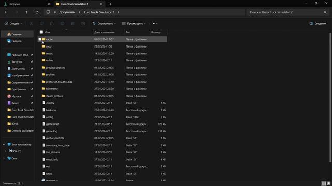This screenshot has width=332, height=186.
Task: Select the global_controls file
Action: click(102, 138)
